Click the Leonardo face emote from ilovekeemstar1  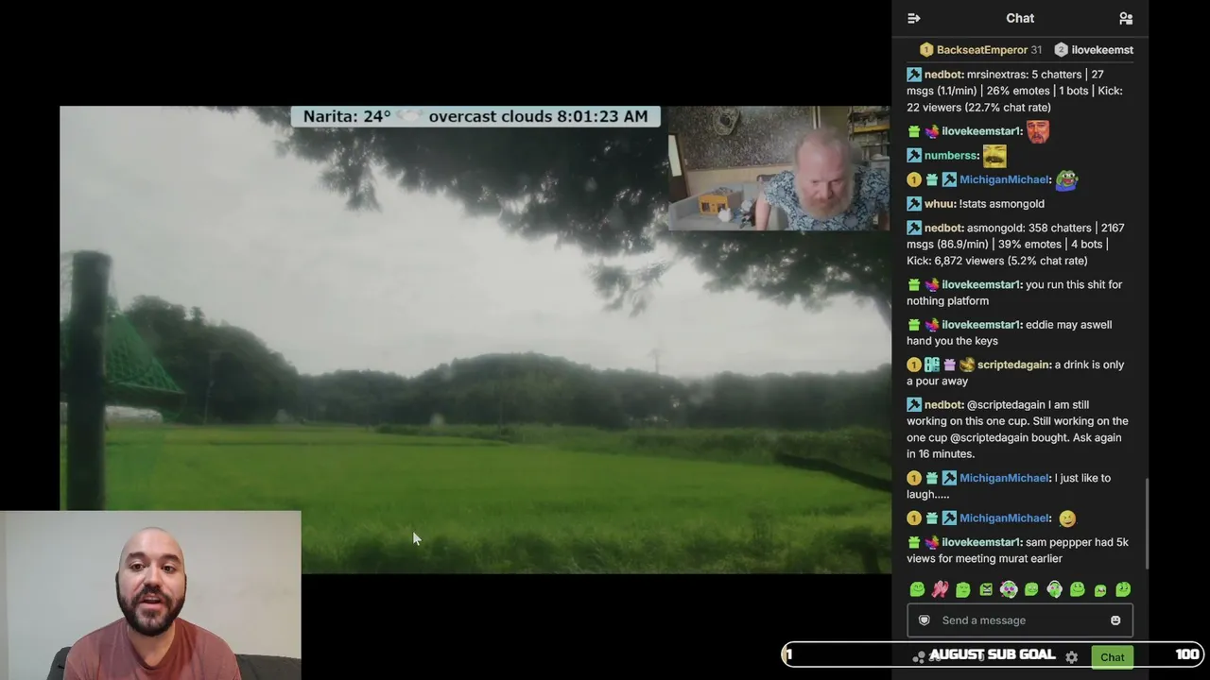tap(1038, 131)
